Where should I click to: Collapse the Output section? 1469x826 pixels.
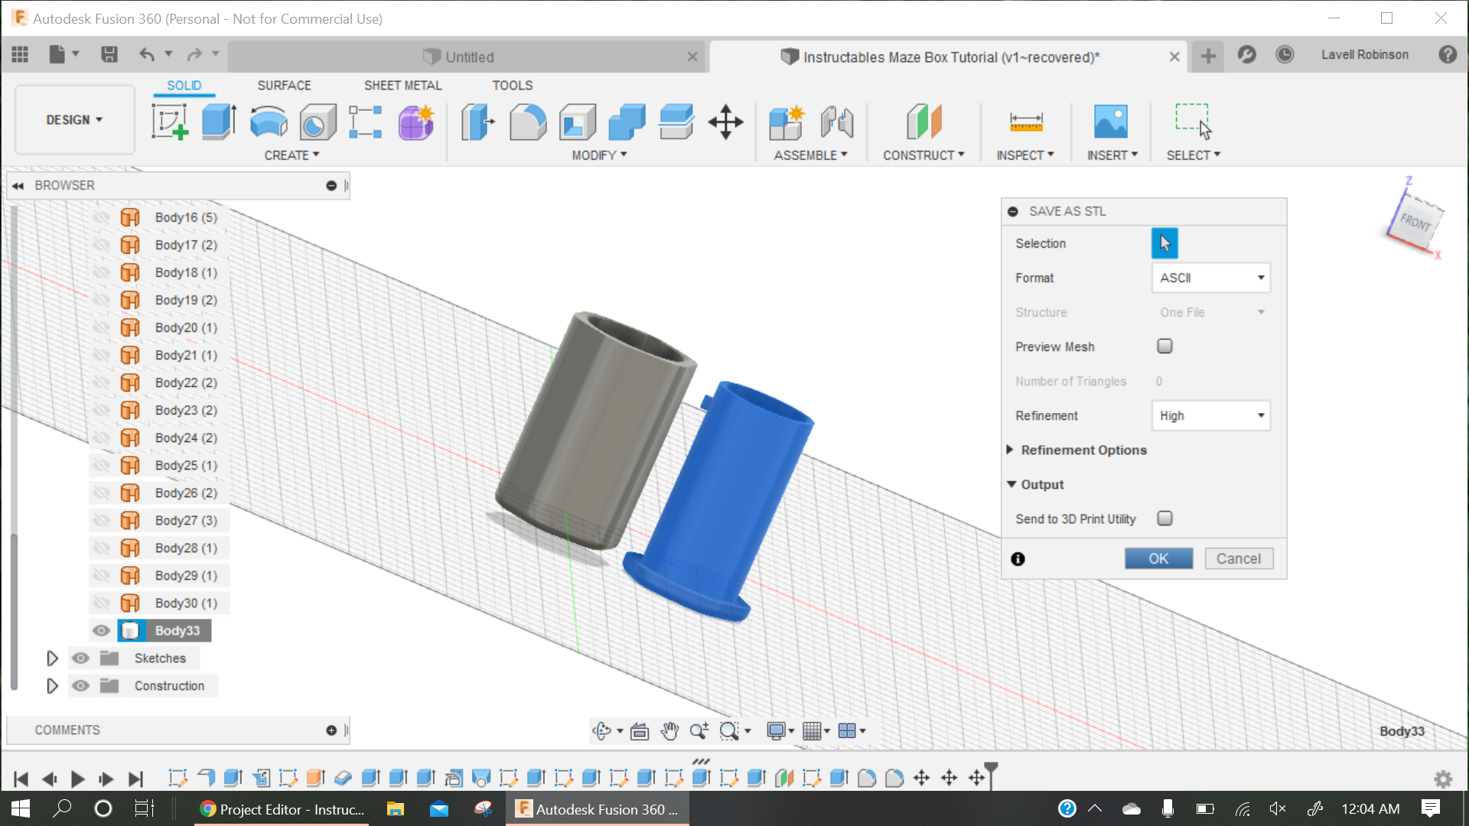[x=1011, y=484]
